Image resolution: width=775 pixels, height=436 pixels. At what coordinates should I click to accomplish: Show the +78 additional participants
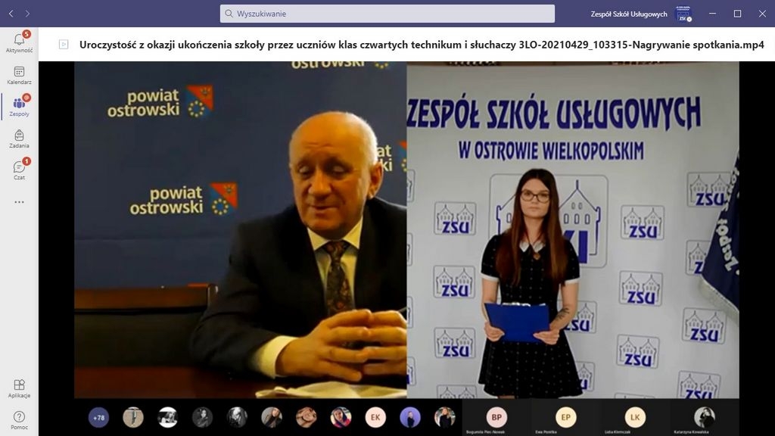pyautogui.click(x=99, y=418)
